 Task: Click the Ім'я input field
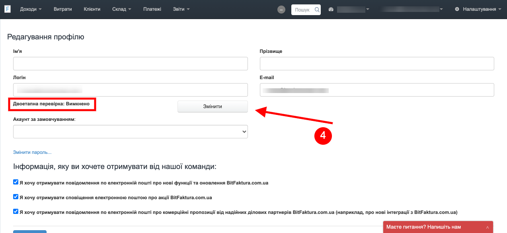pyautogui.click(x=131, y=64)
